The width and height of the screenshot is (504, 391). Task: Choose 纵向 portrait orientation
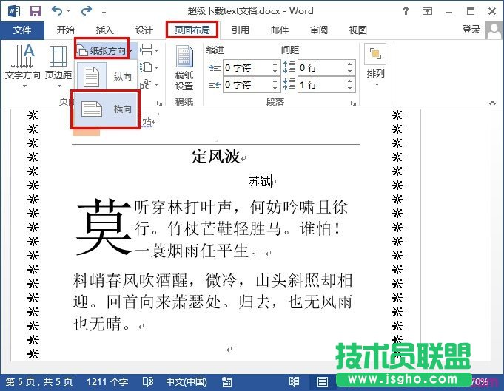[x=107, y=76]
